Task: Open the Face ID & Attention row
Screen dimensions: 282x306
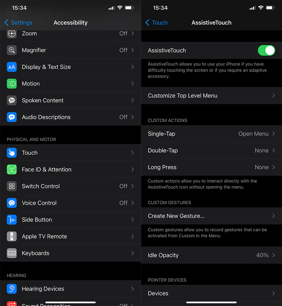Action: coord(70,169)
